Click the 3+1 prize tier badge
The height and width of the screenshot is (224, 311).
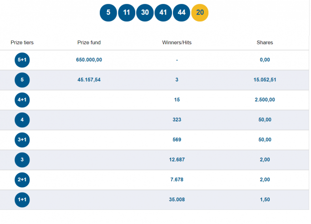click(x=22, y=140)
